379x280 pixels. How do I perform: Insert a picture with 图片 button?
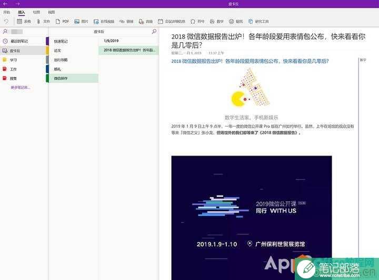81,22
